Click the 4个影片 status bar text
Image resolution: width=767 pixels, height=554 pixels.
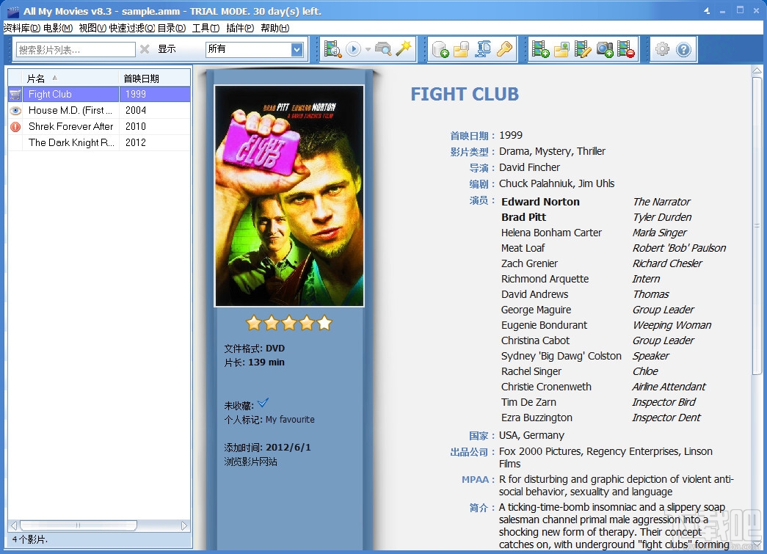pos(29,539)
